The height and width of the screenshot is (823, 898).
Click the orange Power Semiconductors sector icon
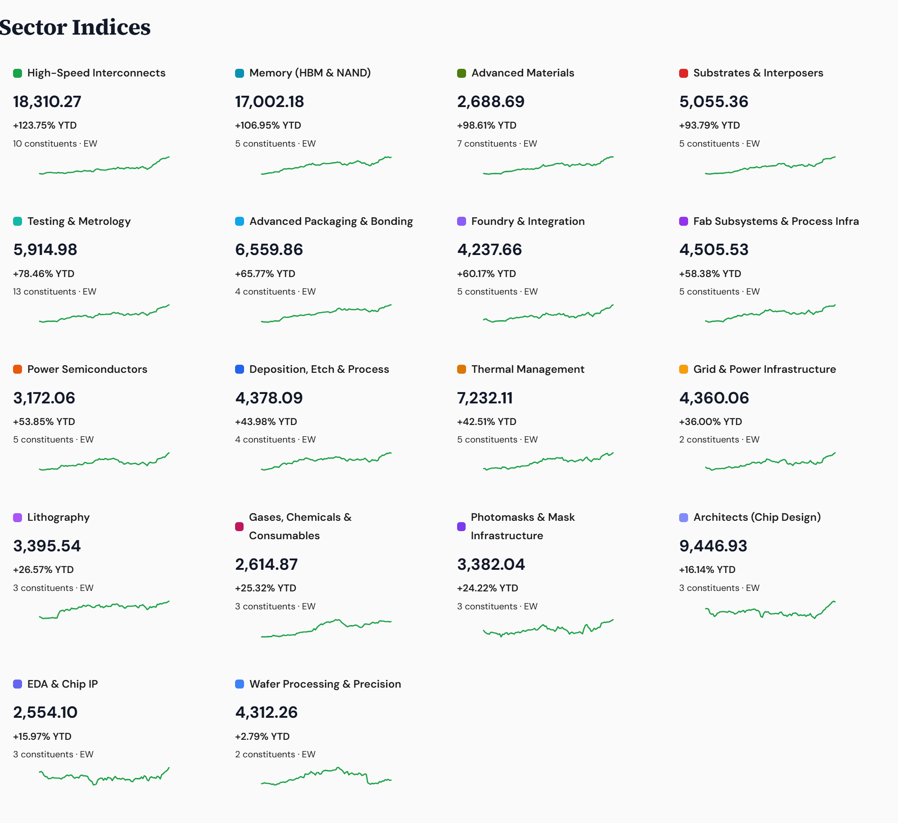tap(17, 369)
